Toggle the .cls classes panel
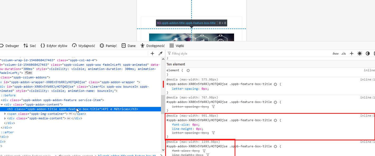The width and height of the screenshot is (375, 156). click(343, 54)
